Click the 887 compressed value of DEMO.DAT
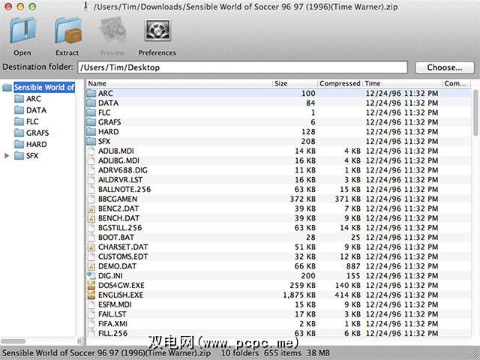Viewport: 480px width, 360px height. tap(353, 266)
